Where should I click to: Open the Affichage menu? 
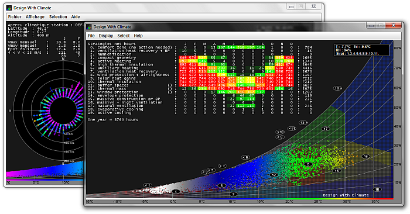(x=35, y=17)
